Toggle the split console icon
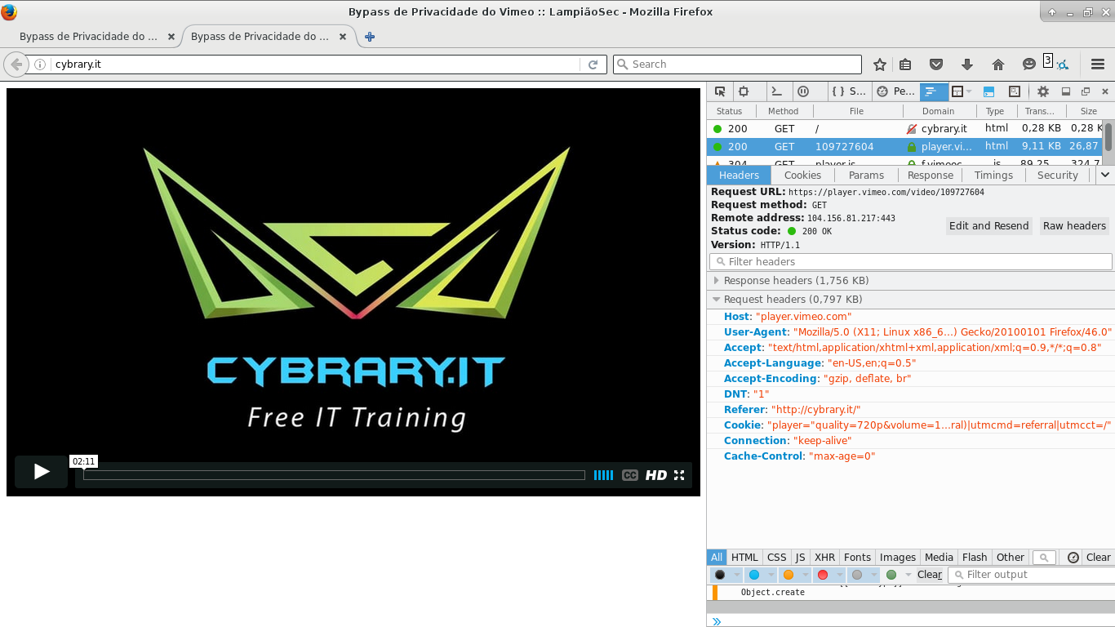 (x=988, y=91)
